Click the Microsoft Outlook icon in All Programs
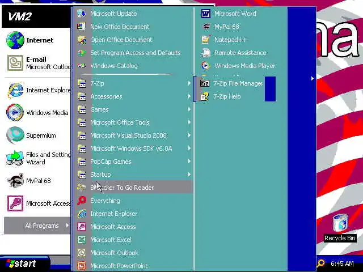The height and width of the screenshot is (272, 363). (x=82, y=253)
